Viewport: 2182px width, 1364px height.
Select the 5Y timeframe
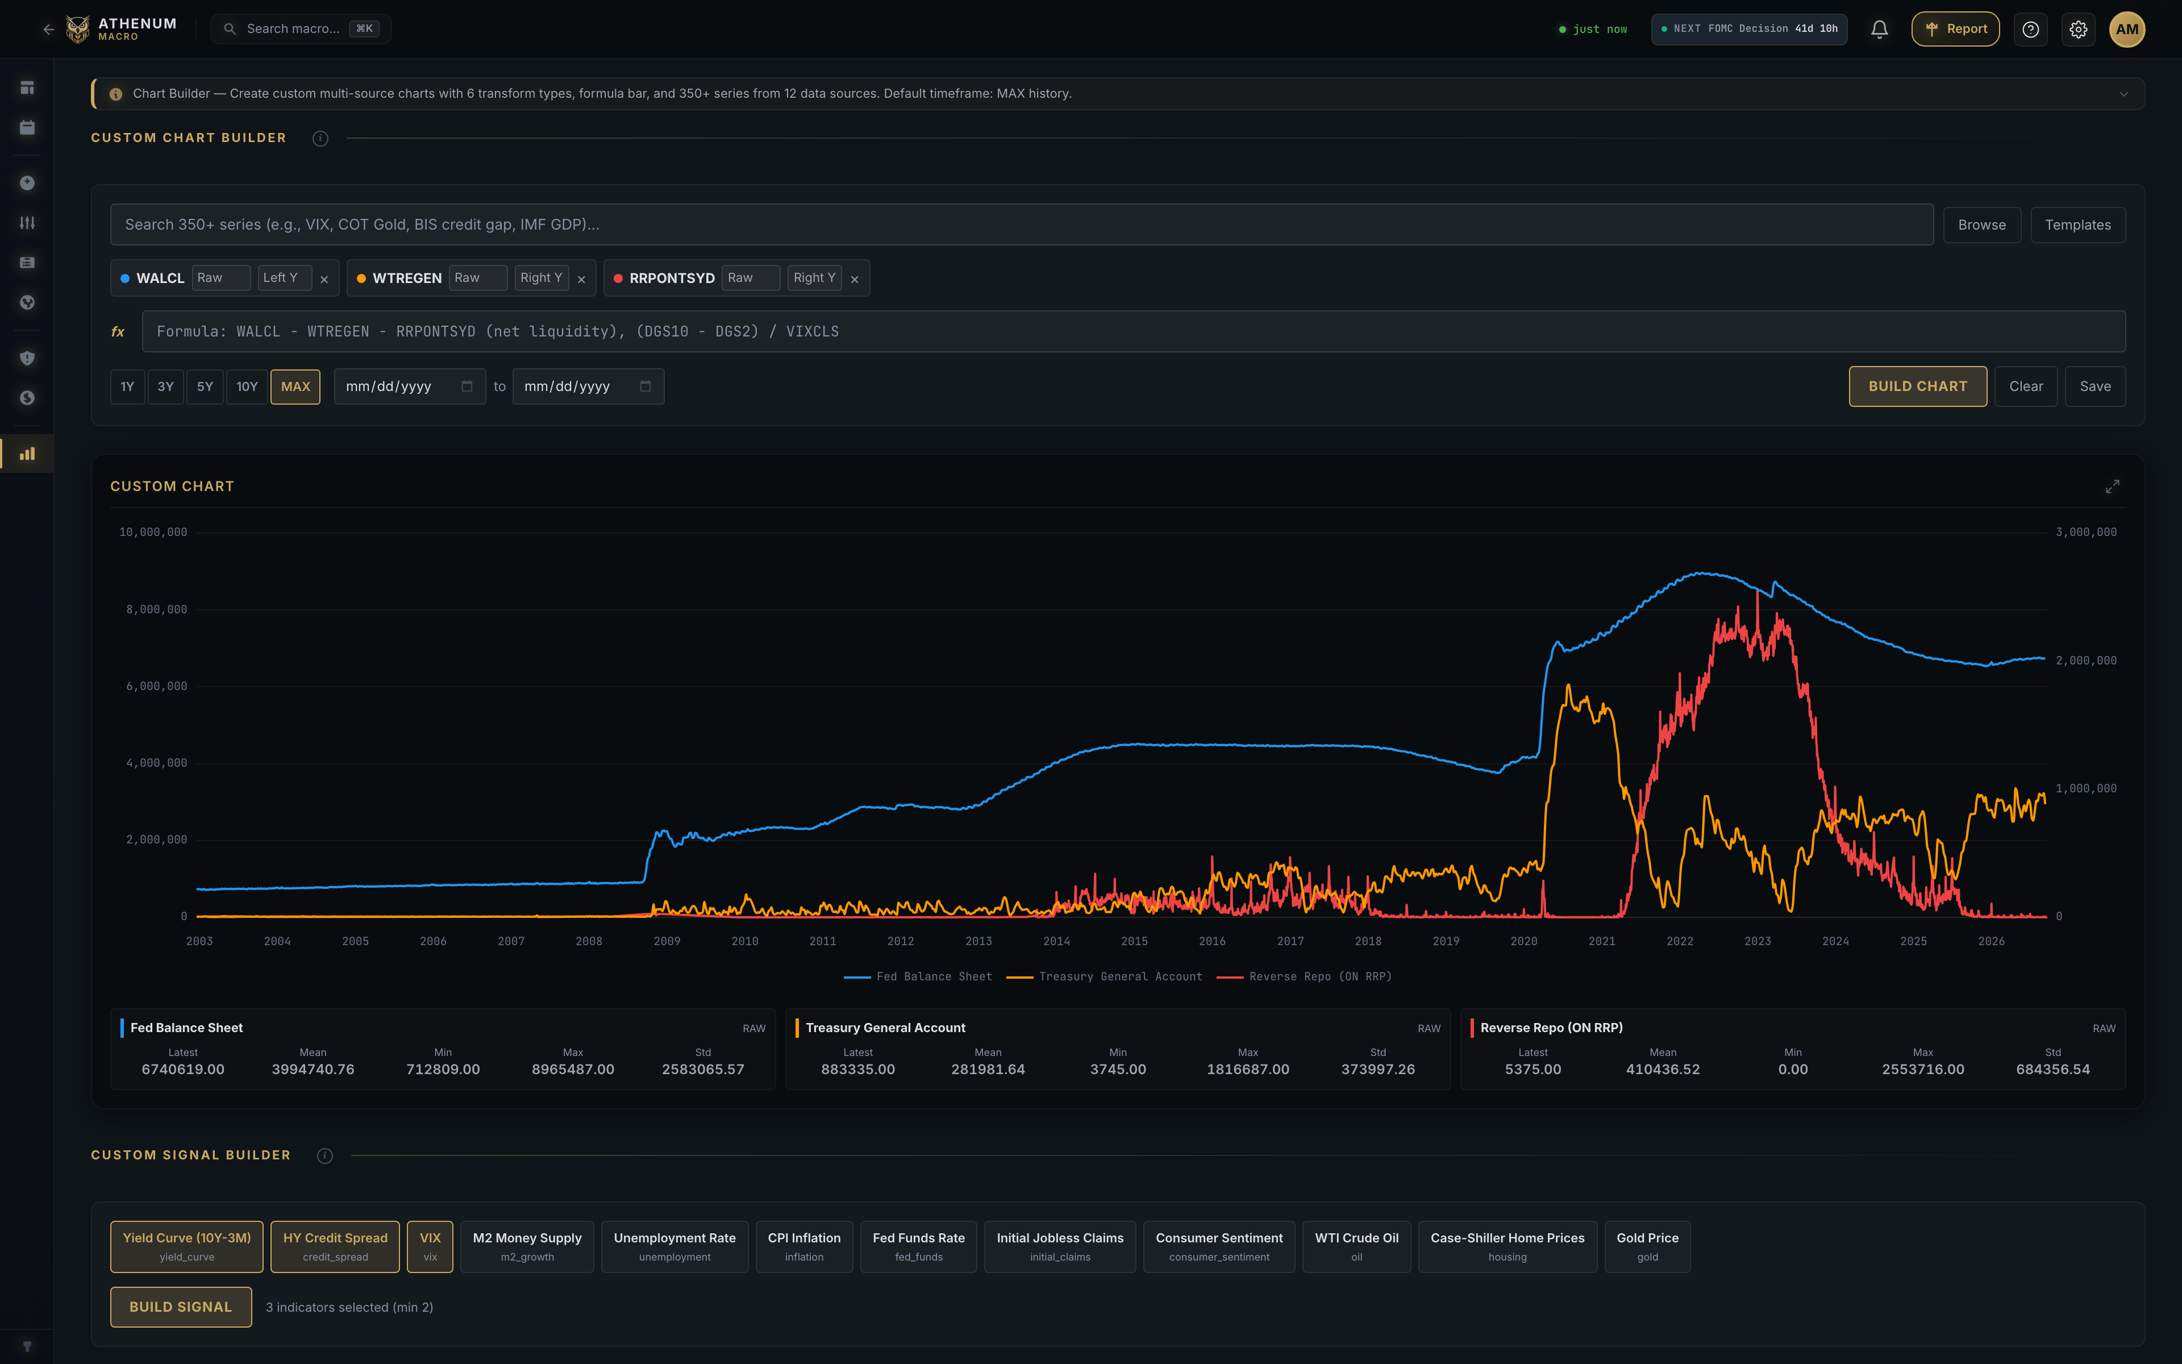click(x=205, y=386)
